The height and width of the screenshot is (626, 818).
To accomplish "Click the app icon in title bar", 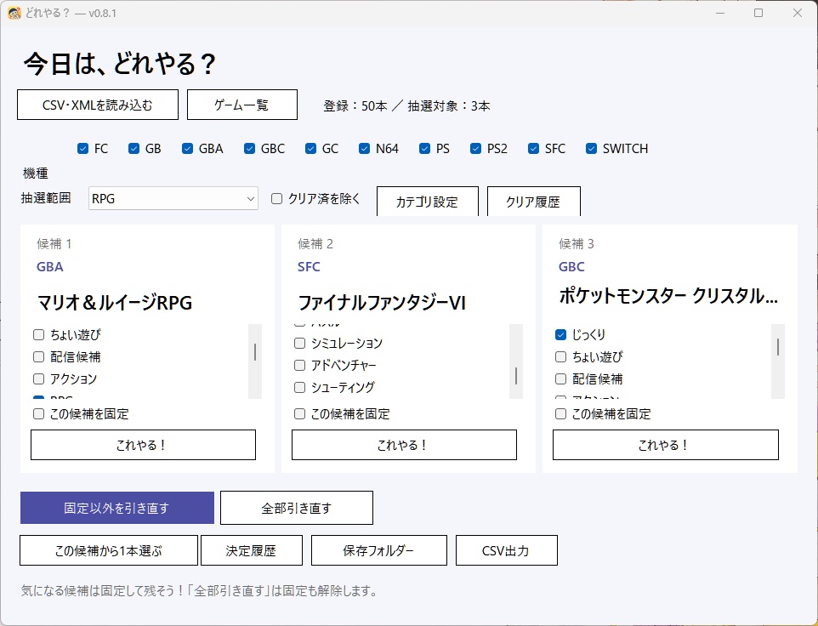I will (x=14, y=13).
